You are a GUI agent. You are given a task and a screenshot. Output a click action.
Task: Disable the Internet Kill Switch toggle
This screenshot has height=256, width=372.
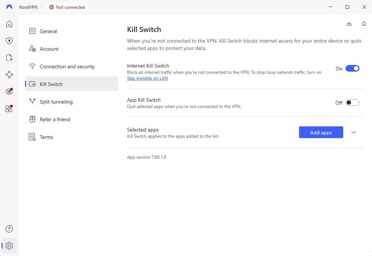tap(352, 68)
